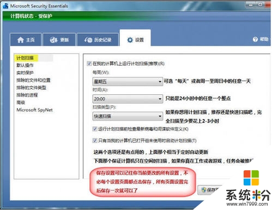Select 高级 in the settings list
Image resolution: width=272 pixels, height=210 pixels.
21,103
